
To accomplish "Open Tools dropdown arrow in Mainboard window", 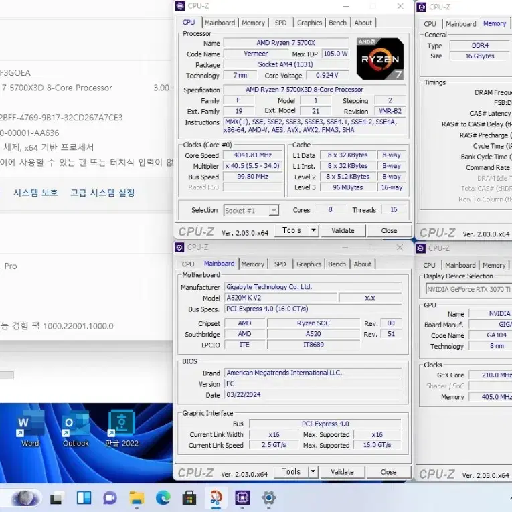I will click(x=313, y=472).
